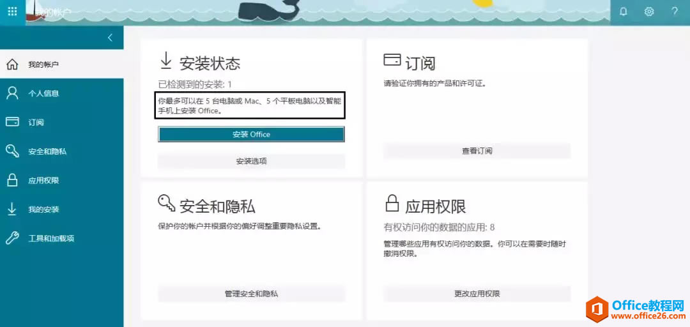Click the text beginning 管理哪些应用有权访问你的数据

474,248
